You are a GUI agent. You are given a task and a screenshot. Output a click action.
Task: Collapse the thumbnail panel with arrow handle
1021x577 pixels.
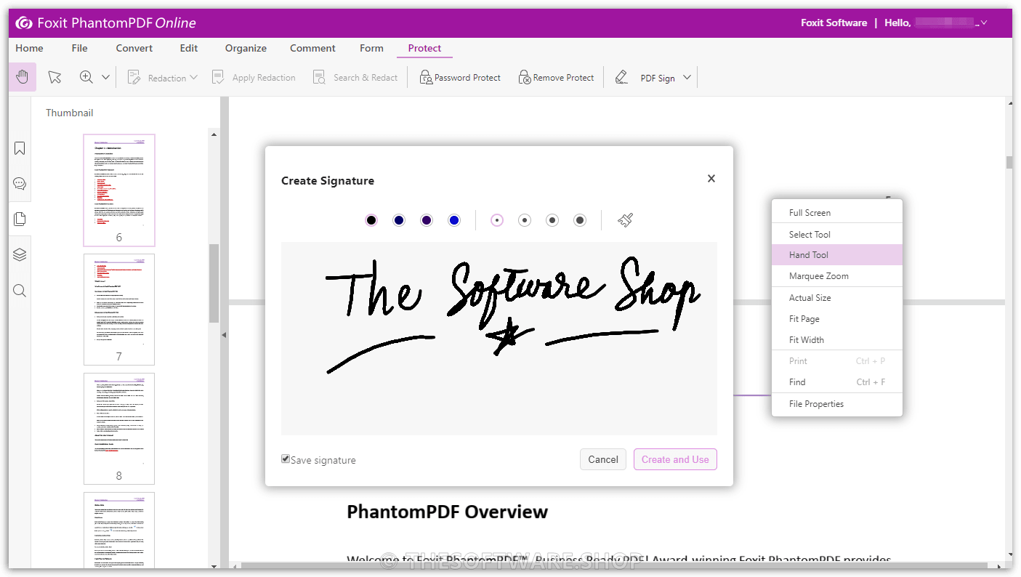pos(224,335)
